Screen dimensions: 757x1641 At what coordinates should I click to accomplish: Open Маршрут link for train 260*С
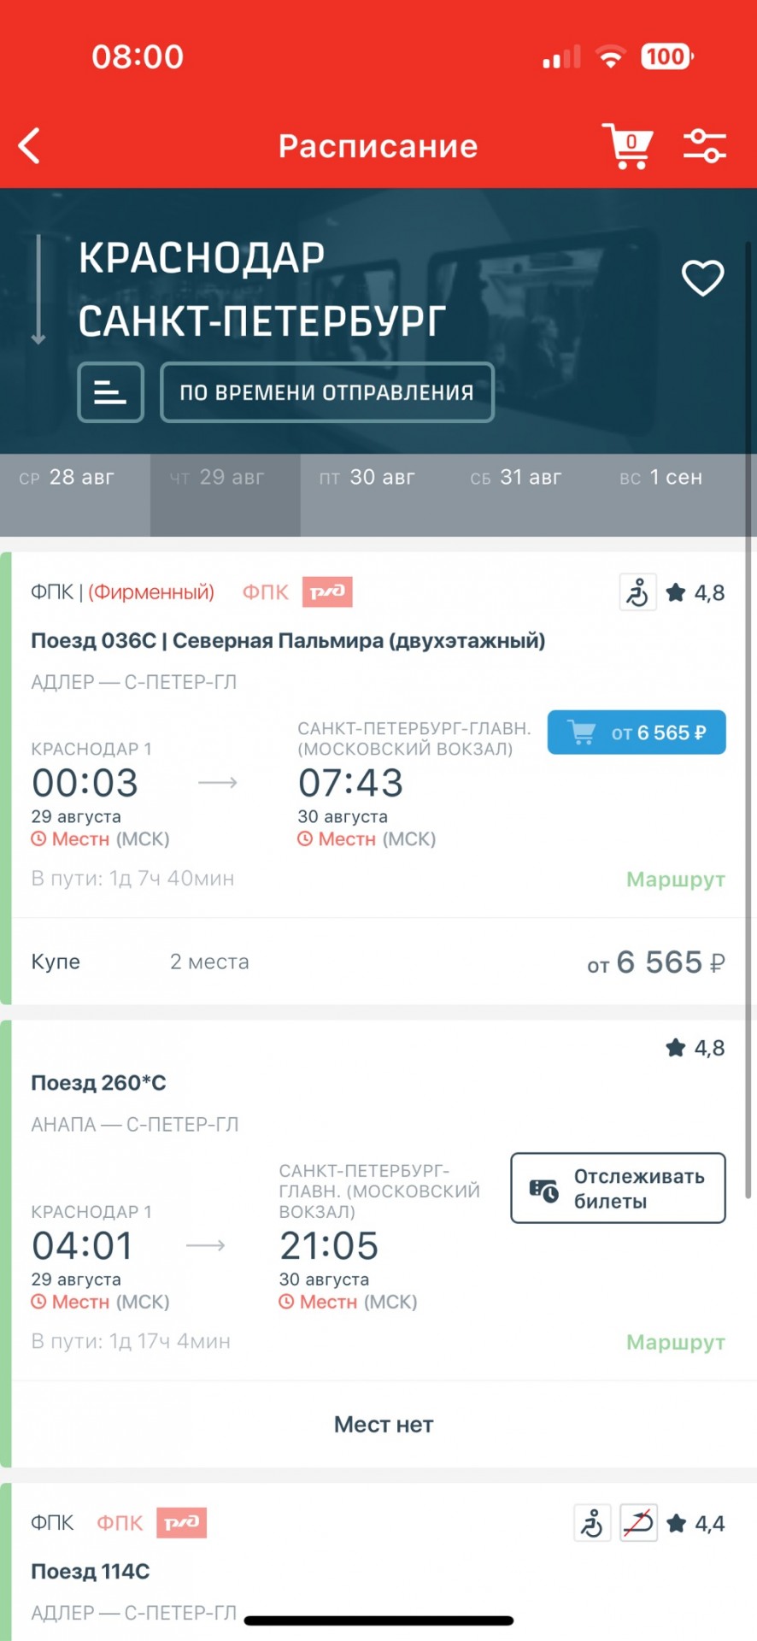pos(676,1343)
